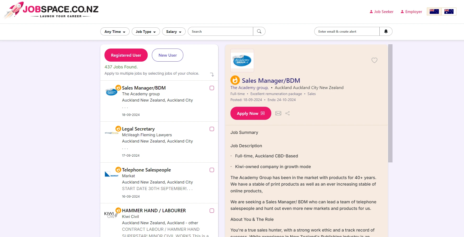Screen dimensions: 464x237
Task: Click Markat company name
Action: tap(129, 176)
